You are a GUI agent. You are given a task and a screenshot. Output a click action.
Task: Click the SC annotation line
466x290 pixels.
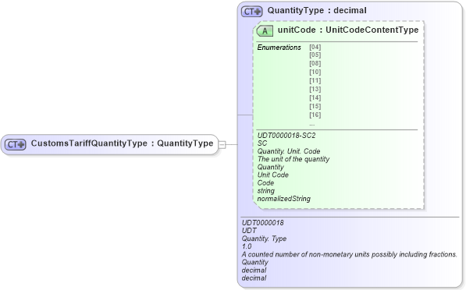(x=262, y=143)
